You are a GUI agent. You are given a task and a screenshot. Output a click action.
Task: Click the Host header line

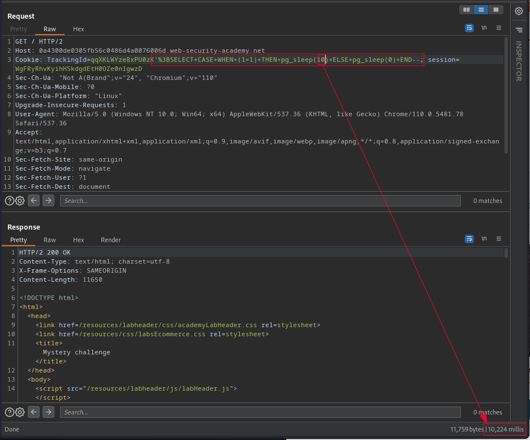[140, 50]
